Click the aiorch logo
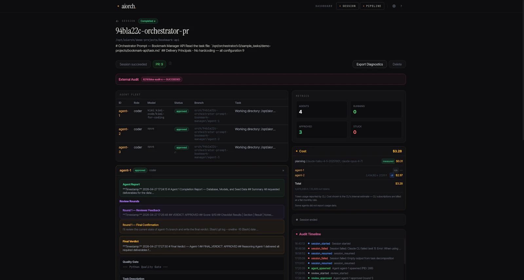The height and width of the screenshot is (280, 524). pos(127,6)
